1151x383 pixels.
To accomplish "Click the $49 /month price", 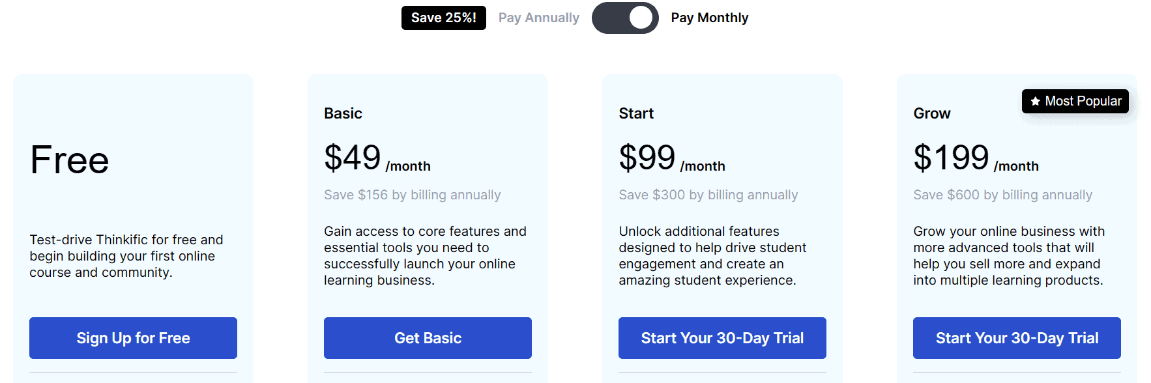I will pyautogui.click(x=377, y=158).
